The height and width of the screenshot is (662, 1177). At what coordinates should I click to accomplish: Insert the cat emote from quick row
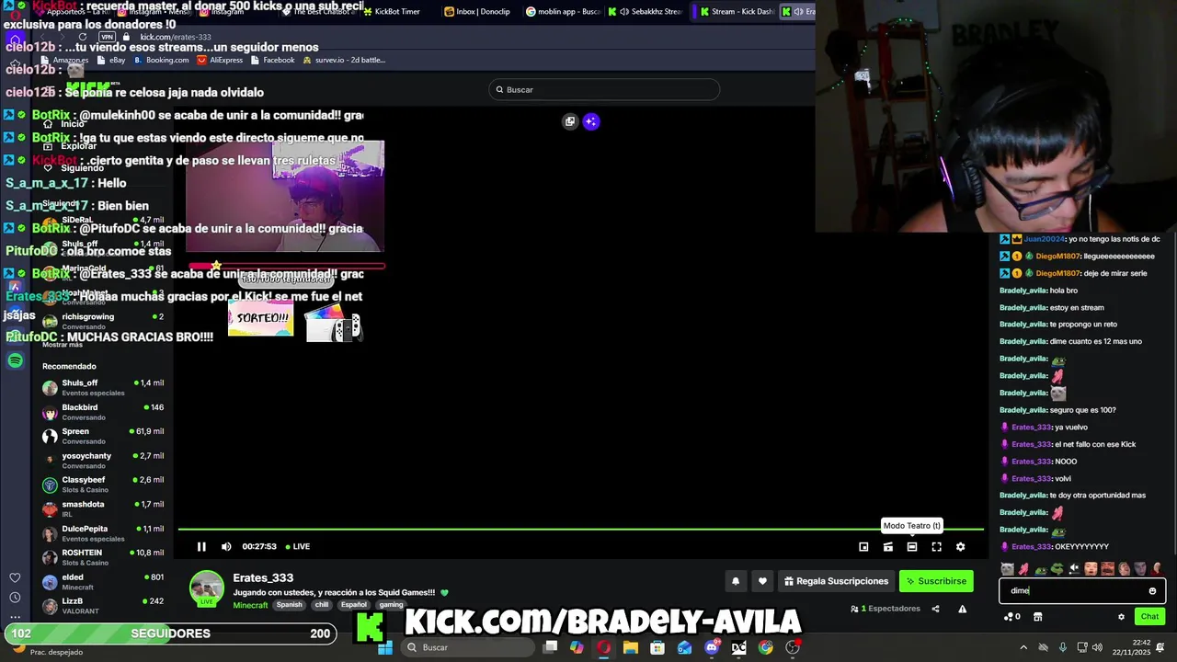(1007, 569)
